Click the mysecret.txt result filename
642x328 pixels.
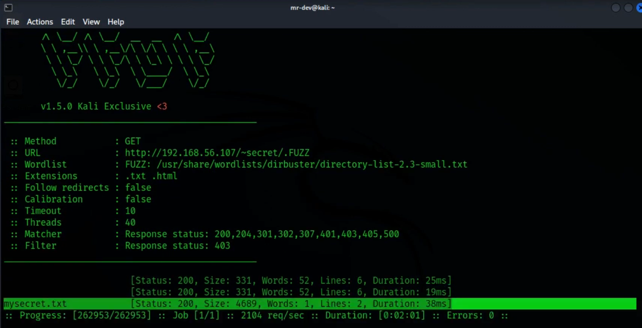pos(35,304)
